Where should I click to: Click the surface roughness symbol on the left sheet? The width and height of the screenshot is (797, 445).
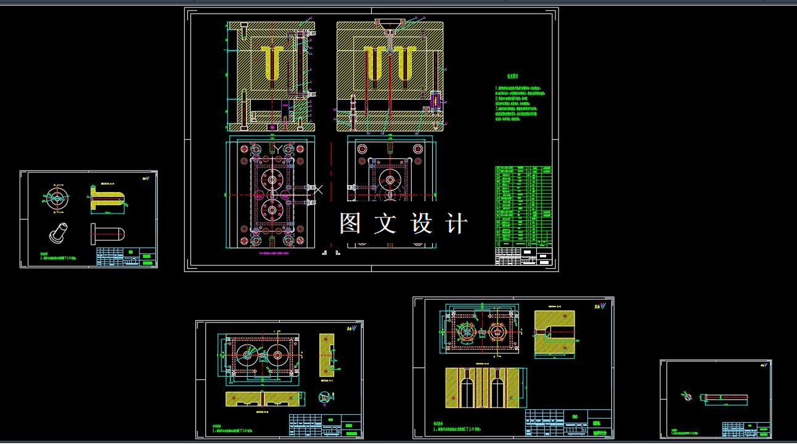click(x=145, y=178)
